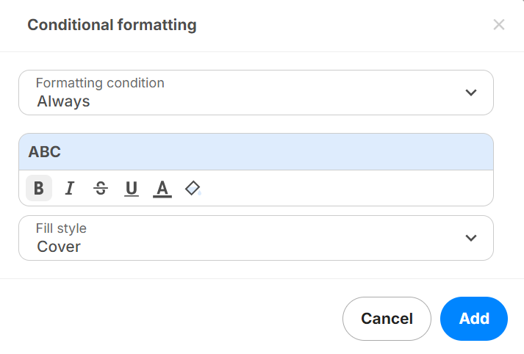Click the 'Formatting condition' field label

(x=100, y=83)
